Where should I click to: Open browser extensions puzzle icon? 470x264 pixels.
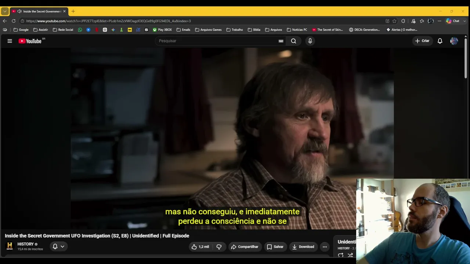pos(403,21)
